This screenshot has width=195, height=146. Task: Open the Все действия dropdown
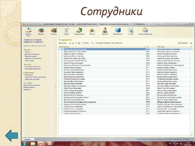pos(183,43)
